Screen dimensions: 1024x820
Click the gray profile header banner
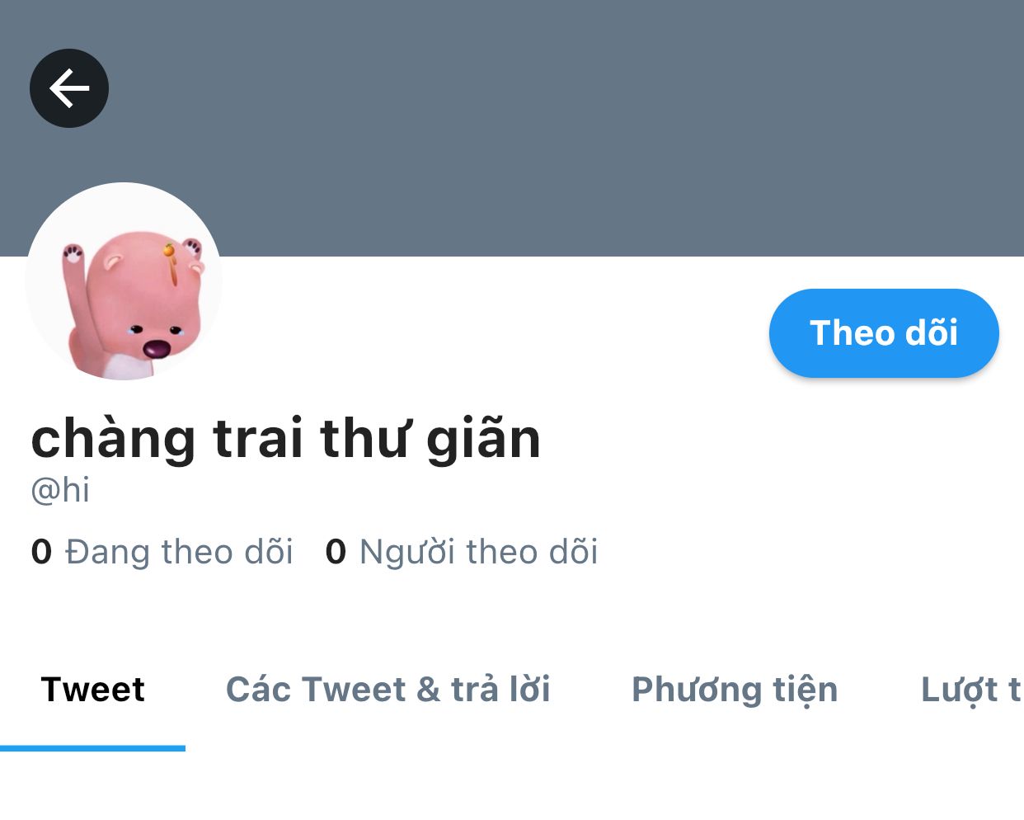577,124
